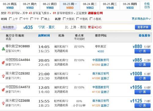Click the 14:05 departure time
The height and width of the screenshot is (111, 153).
(44, 47)
